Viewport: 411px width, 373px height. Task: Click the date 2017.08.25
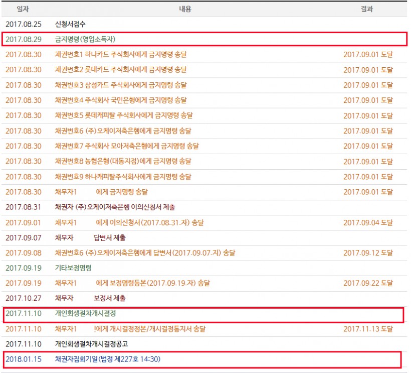24,24
